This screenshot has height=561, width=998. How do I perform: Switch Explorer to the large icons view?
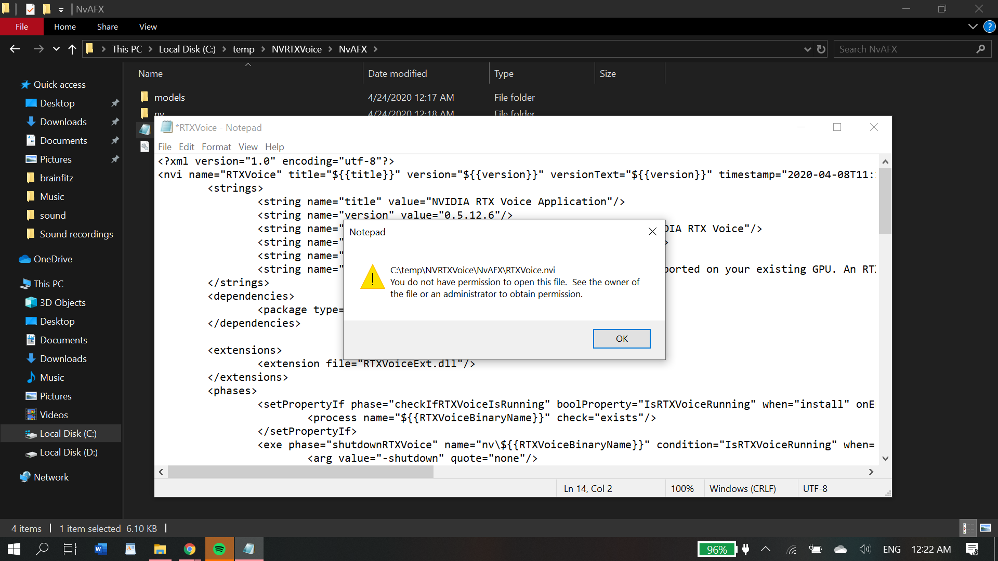click(985, 528)
